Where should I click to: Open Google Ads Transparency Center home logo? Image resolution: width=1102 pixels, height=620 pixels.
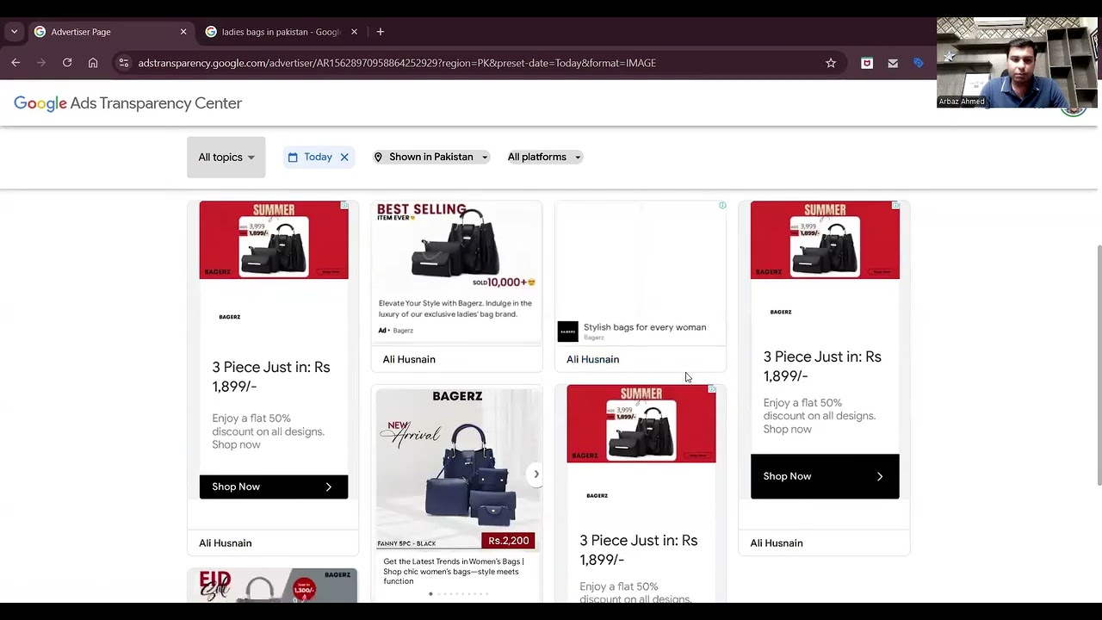click(127, 103)
